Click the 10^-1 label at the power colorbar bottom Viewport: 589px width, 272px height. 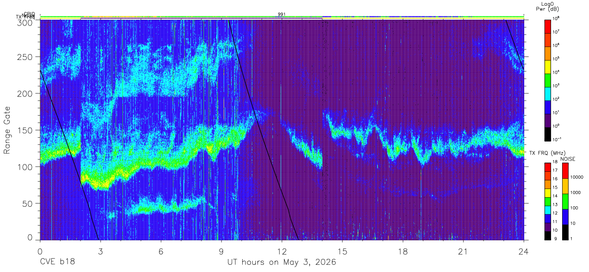click(x=557, y=139)
